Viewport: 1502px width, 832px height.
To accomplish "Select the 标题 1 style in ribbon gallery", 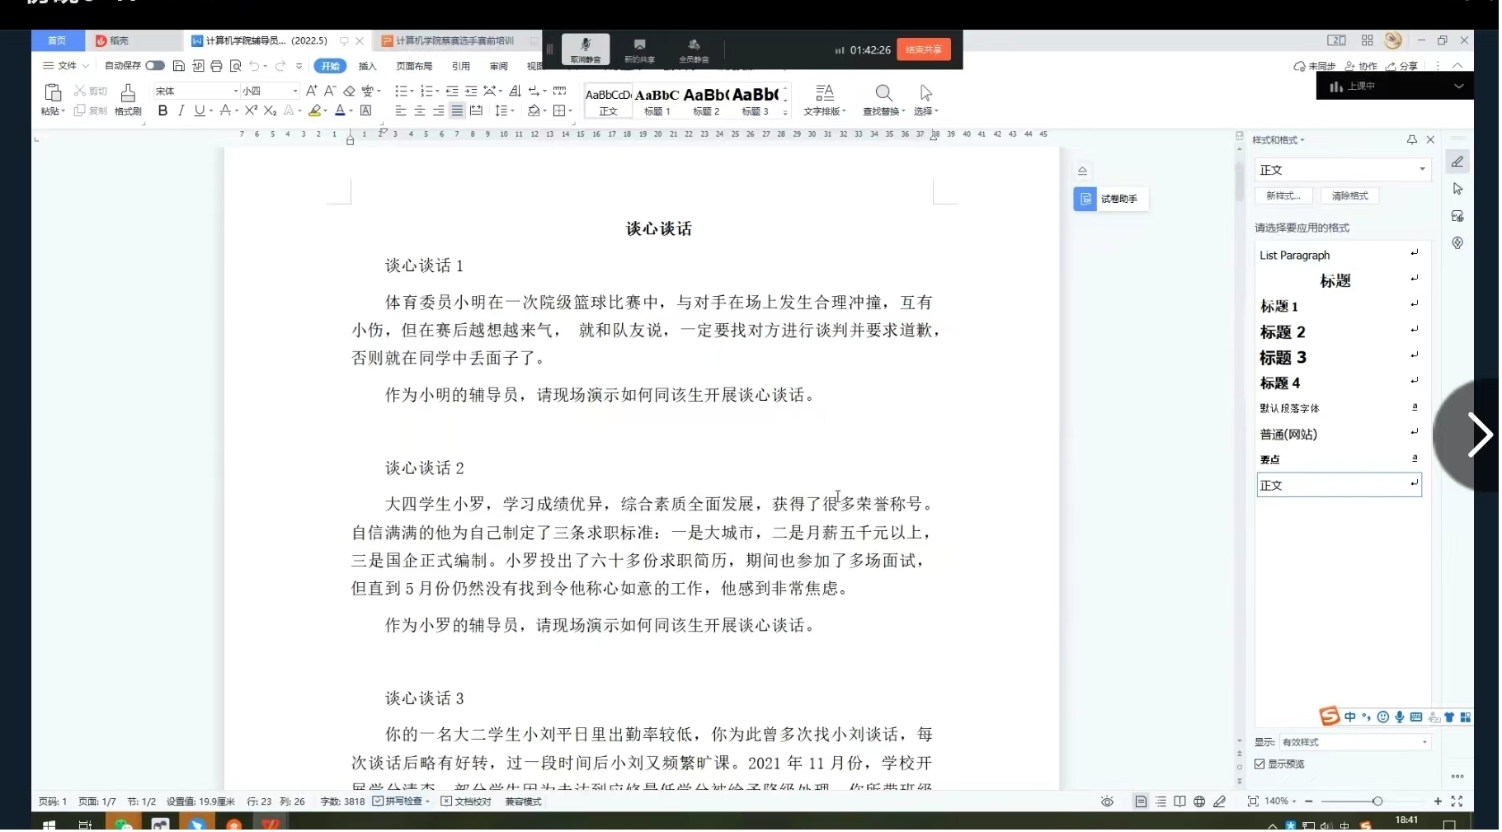I will click(x=657, y=100).
